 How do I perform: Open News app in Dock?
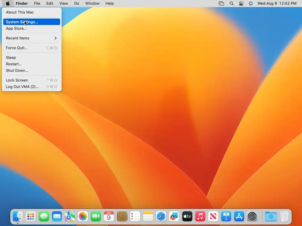pos(213,216)
